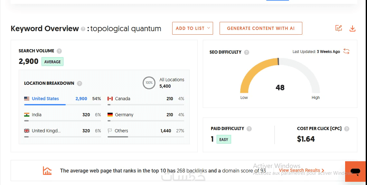Image resolution: width=367 pixels, height=185 pixels.
Task: Click the backlinks chart icon
Action: (47, 171)
